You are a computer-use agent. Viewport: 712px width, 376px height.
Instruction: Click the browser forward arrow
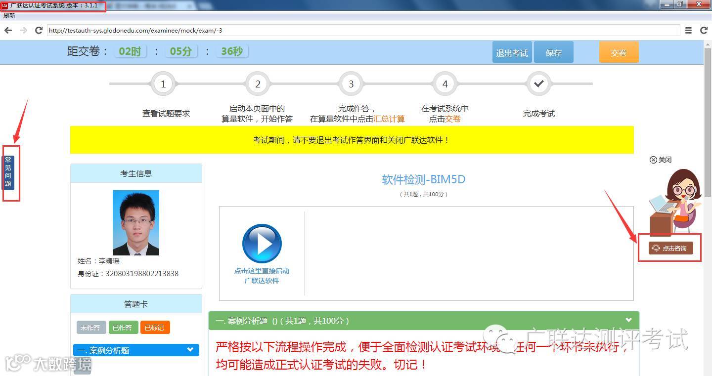(x=23, y=31)
